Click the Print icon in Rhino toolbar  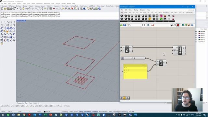click(11, 9)
